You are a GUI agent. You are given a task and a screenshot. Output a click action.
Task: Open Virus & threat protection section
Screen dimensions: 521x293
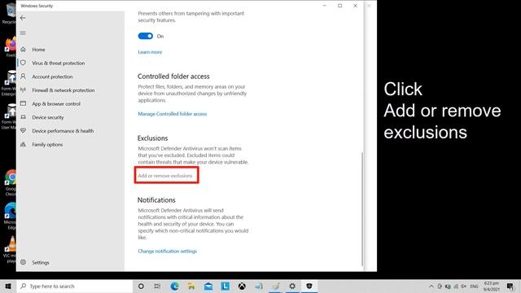pyautogui.click(x=58, y=63)
